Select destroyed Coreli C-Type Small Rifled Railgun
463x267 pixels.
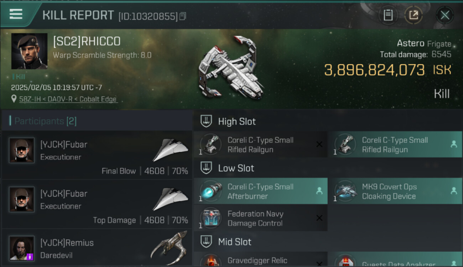pos(260,145)
